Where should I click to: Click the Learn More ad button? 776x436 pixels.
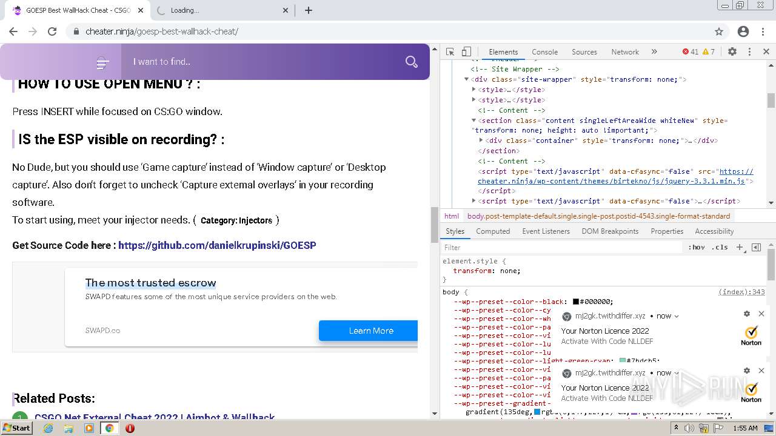coord(368,331)
